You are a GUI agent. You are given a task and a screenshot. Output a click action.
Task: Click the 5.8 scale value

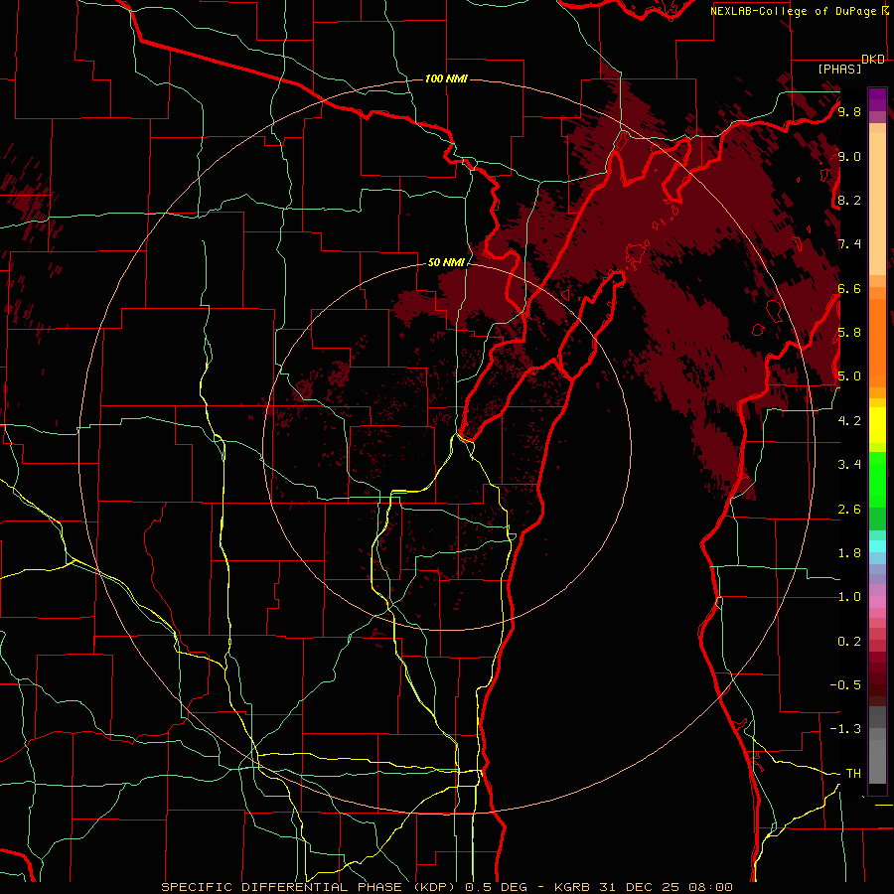[849, 333]
